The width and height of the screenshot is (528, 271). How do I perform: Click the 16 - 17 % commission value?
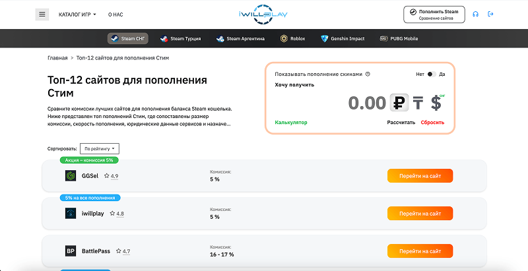tap(222, 255)
